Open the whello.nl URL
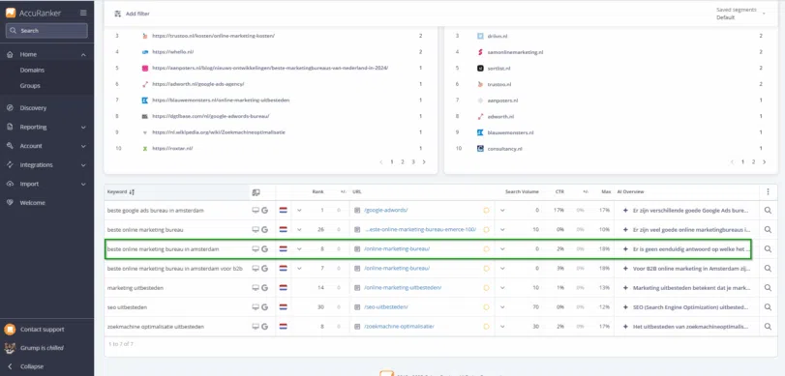 (172, 52)
